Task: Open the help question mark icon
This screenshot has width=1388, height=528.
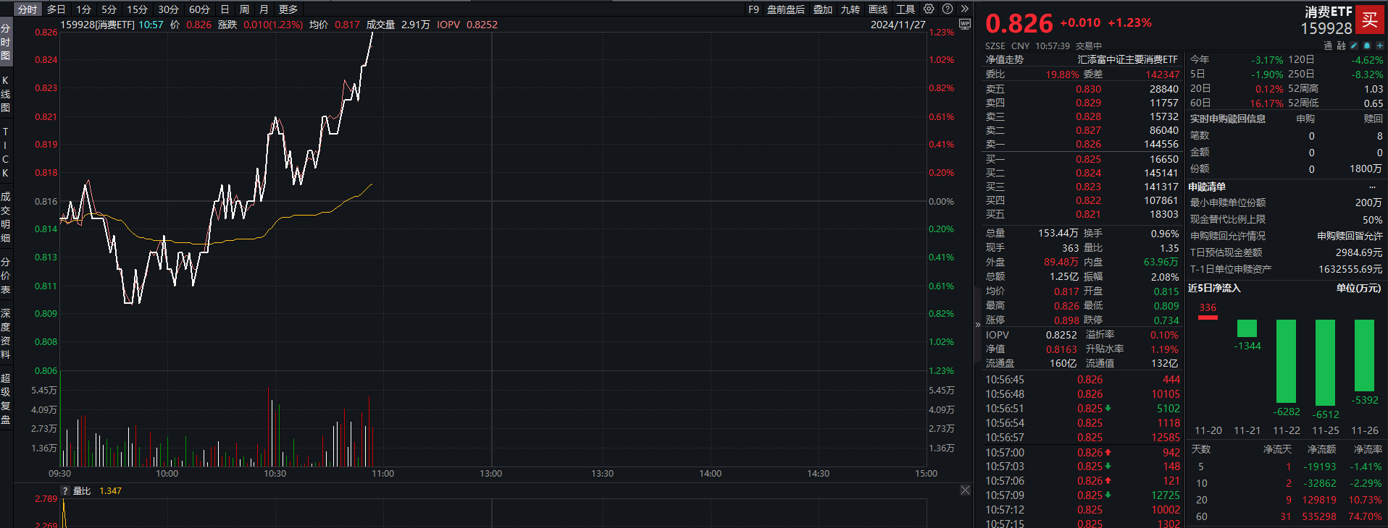Action: pos(948,9)
